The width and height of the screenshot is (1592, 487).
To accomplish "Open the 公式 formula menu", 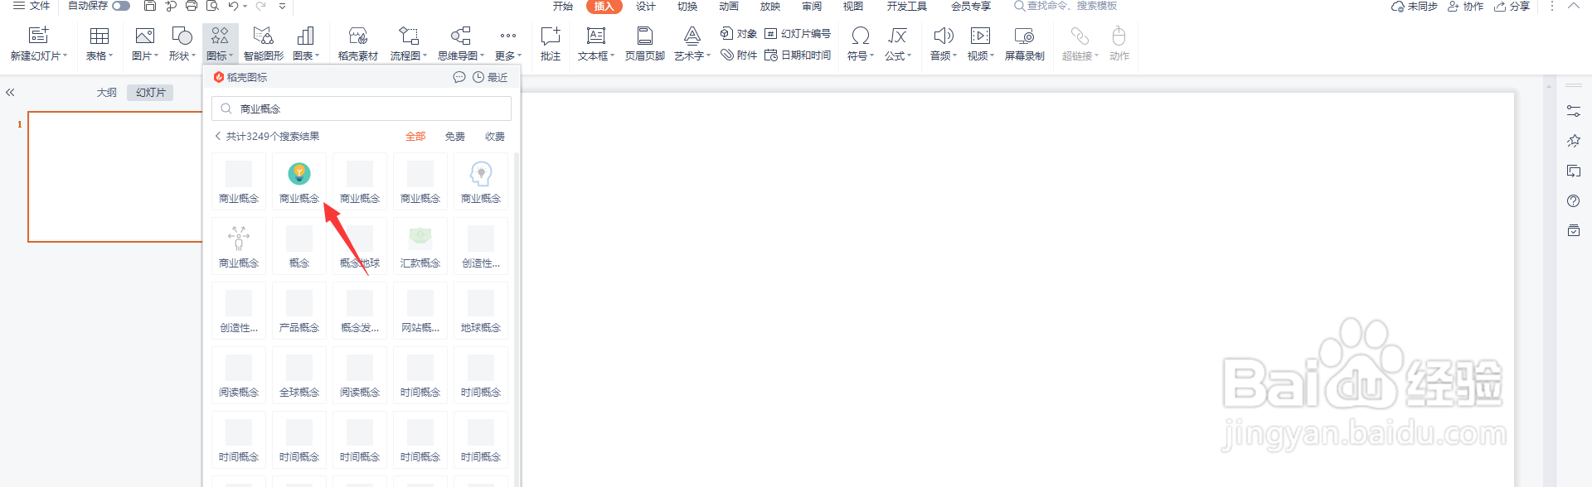I will click(x=898, y=44).
